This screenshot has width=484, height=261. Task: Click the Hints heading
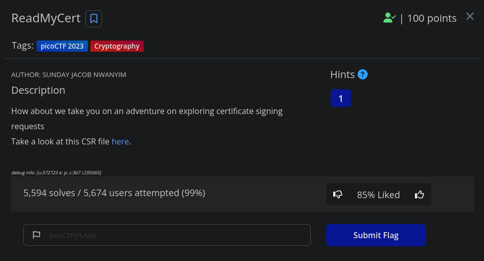point(342,74)
